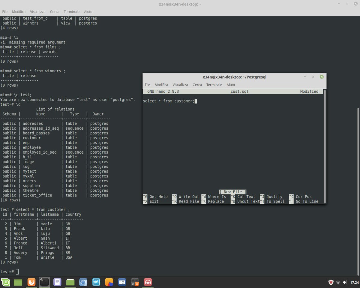Open the Calculator from the taskbar
Viewport: 360px width, 288px height.
pyautogui.click(x=135, y=282)
